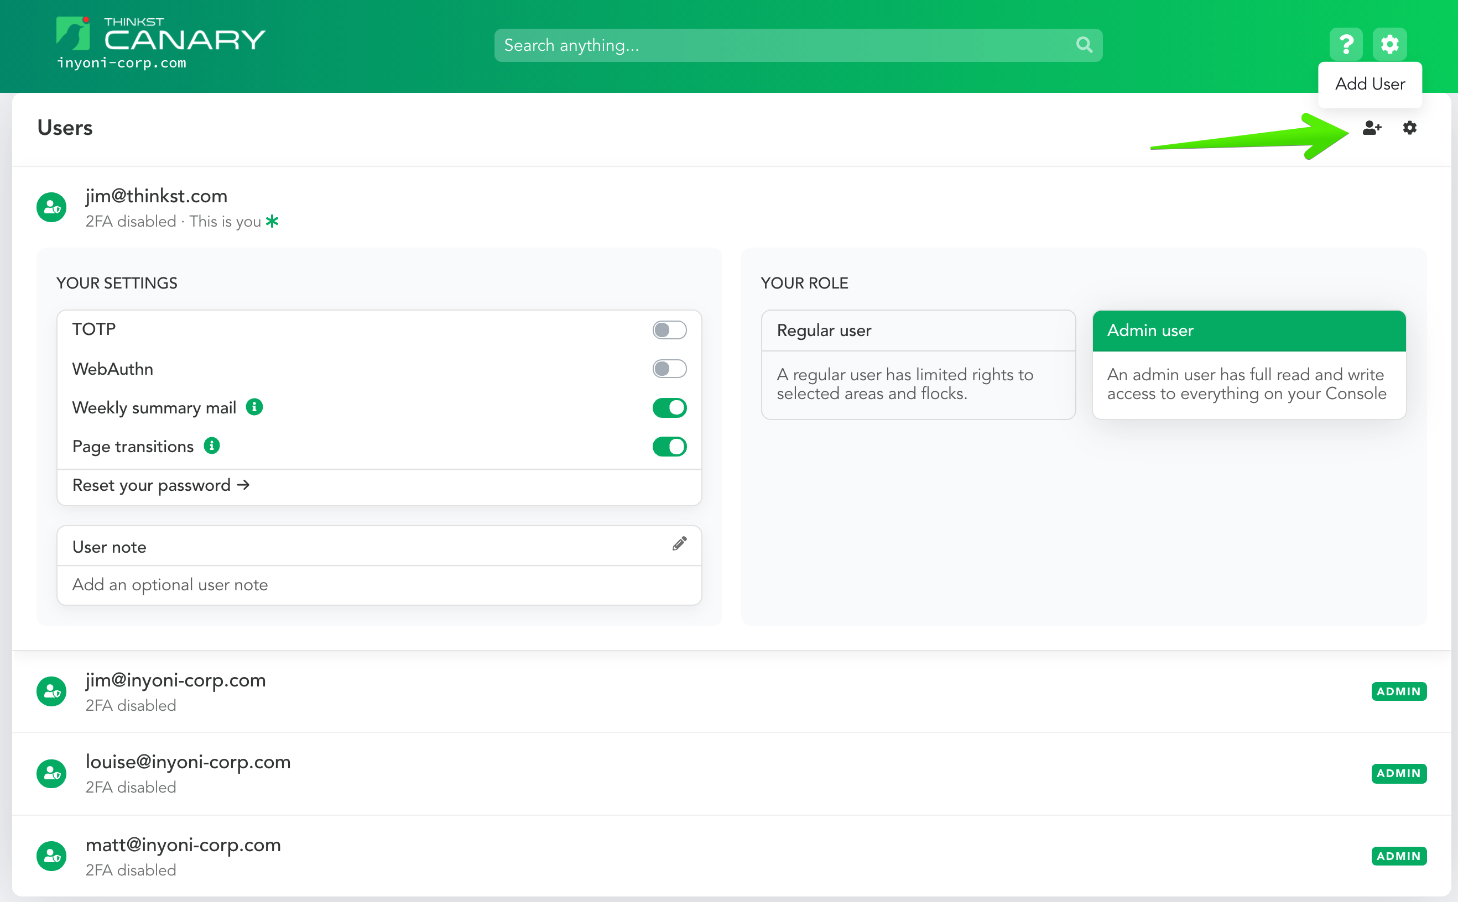
Task: Click the info icon next to Weekly summary mail
Action: pos(255,407)
